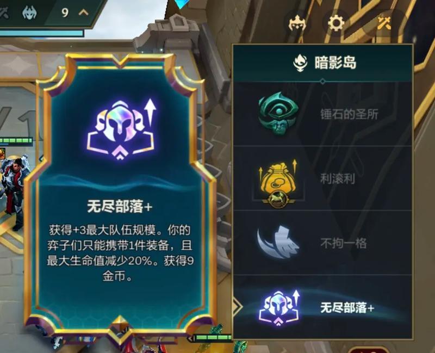Click the augment description text on the card
This screenshot has width=435, height=353.
[120, 253]
